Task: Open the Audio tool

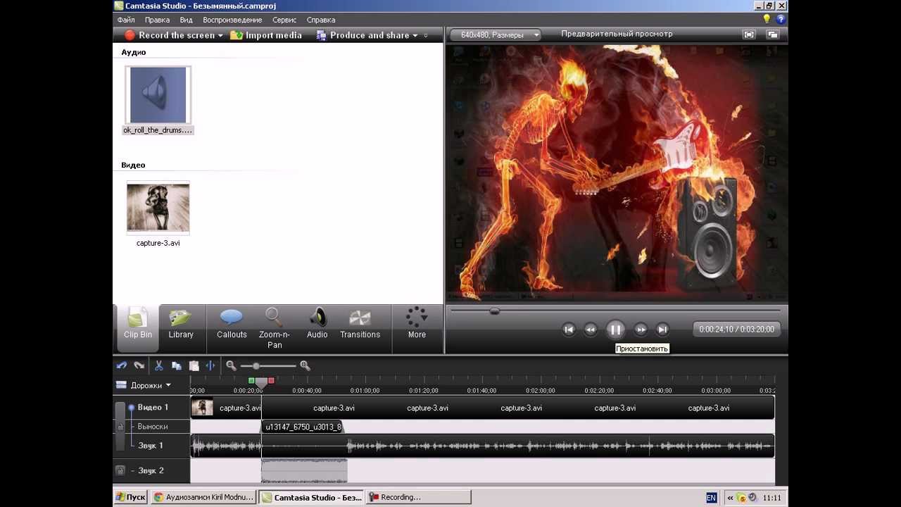Action: click(317, 324)
